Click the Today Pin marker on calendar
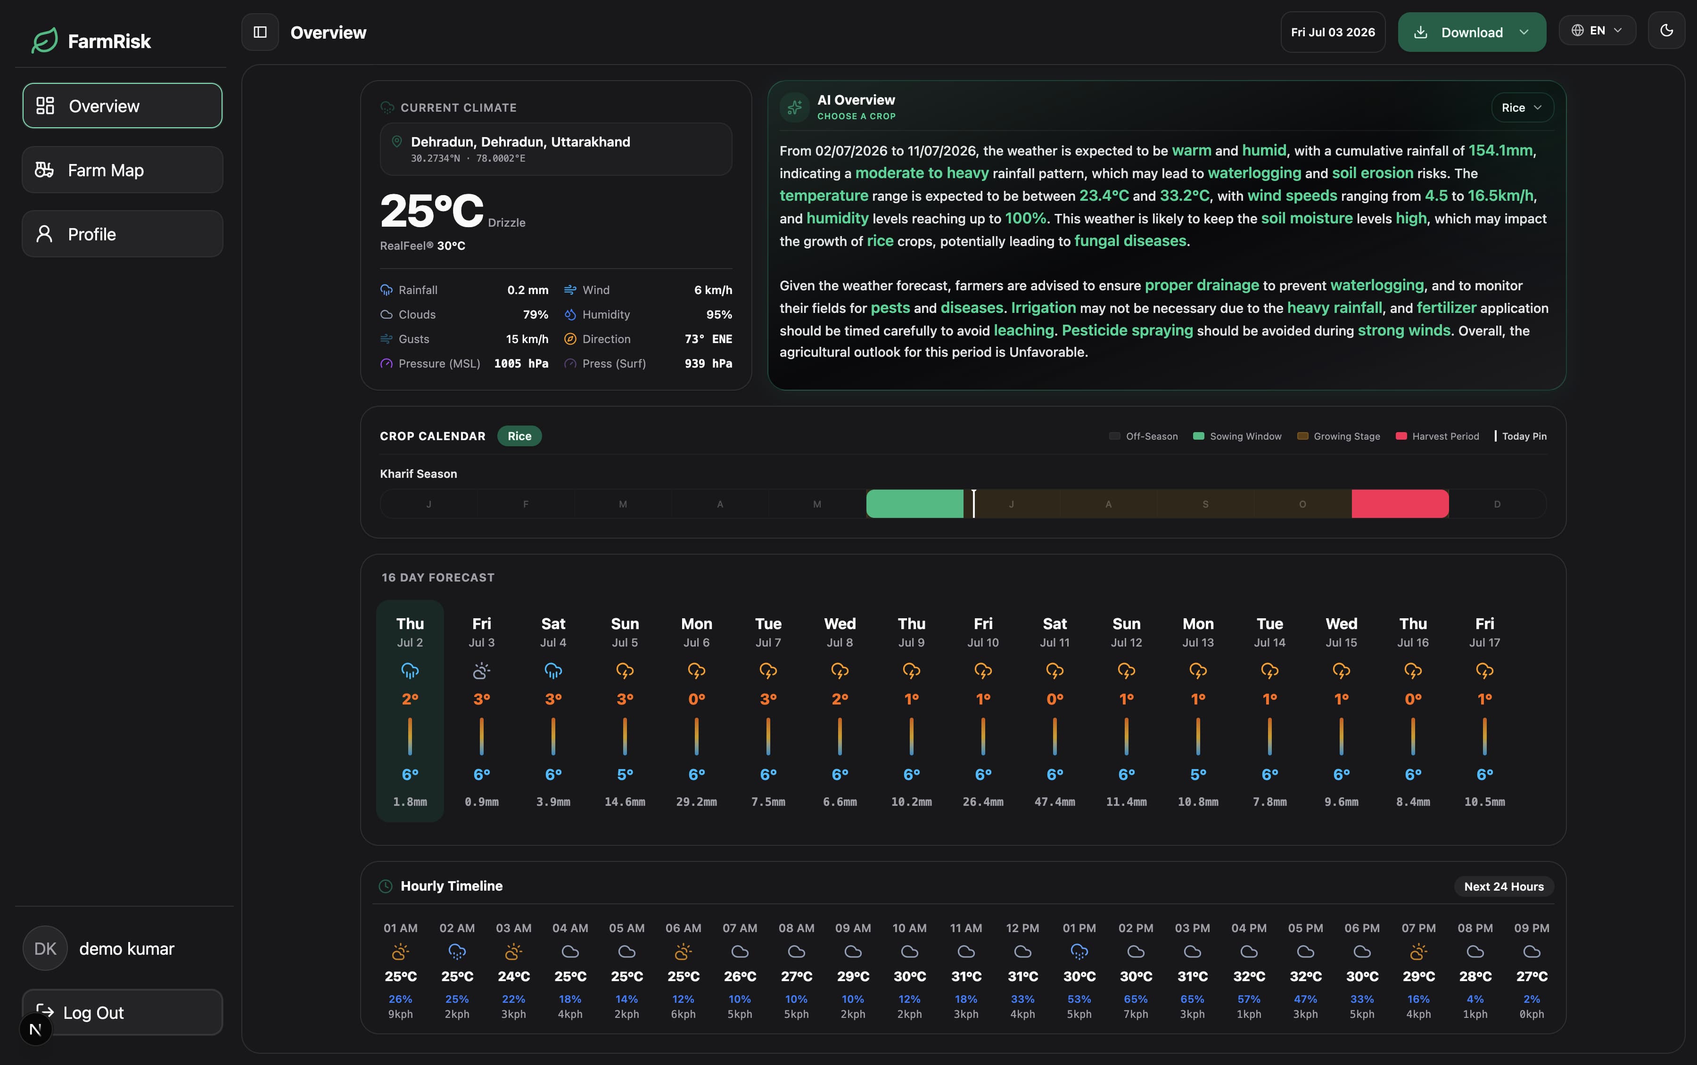This screenshot has width=1697, height=1065. [x=973, y=504]
